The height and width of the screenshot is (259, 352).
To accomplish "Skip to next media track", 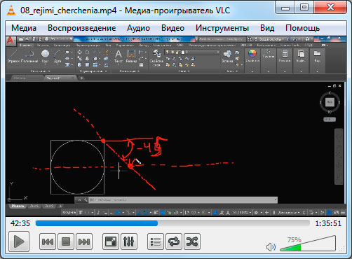I will click(x=84, y=241).
